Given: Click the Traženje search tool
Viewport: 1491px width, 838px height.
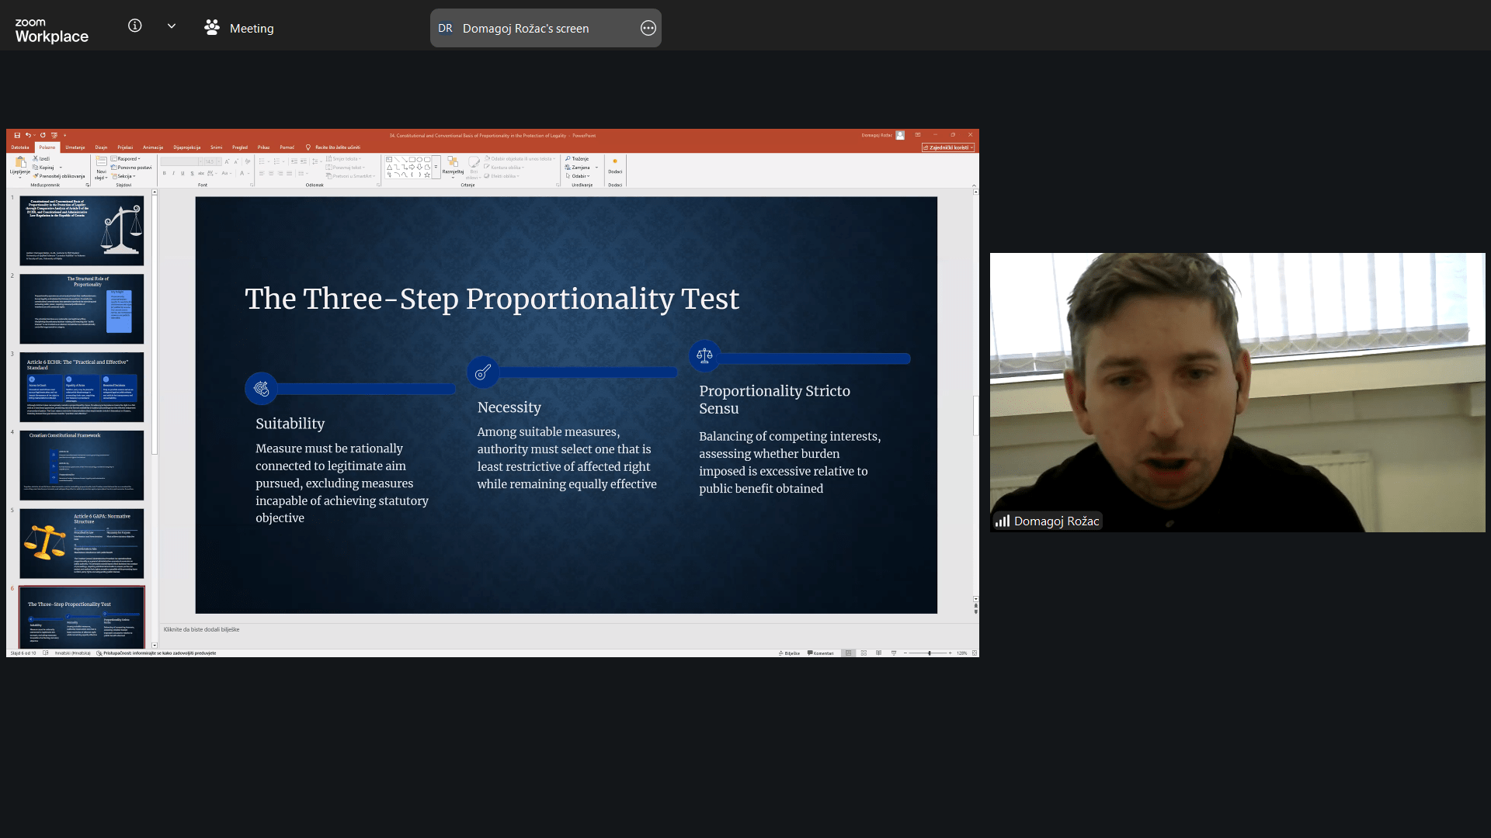Looking at the screenshot, I should click(x=577, y=159).
